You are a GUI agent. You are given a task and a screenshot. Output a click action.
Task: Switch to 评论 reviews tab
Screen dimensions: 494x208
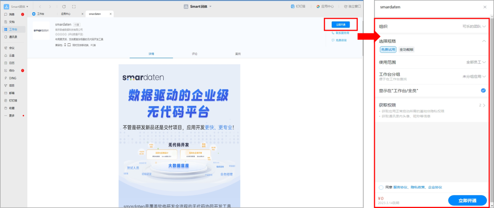click(195, 54)
